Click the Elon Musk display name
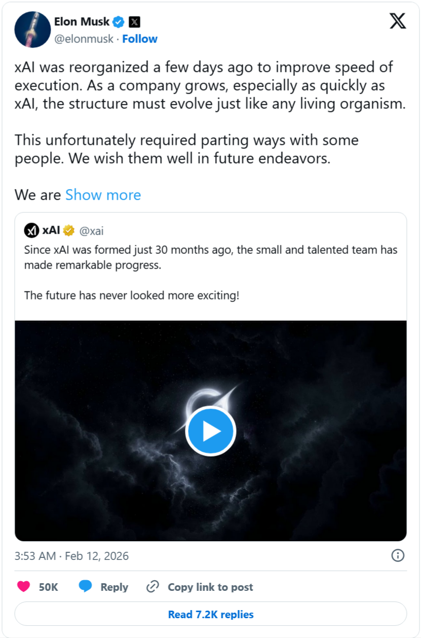This screenshot has width=421, height=638. tap(82, 22)
